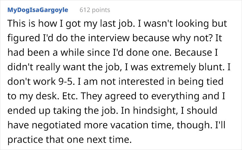Click the phrase "had been a while"
This screenshot has height=150, width=242.
point(46,53)
